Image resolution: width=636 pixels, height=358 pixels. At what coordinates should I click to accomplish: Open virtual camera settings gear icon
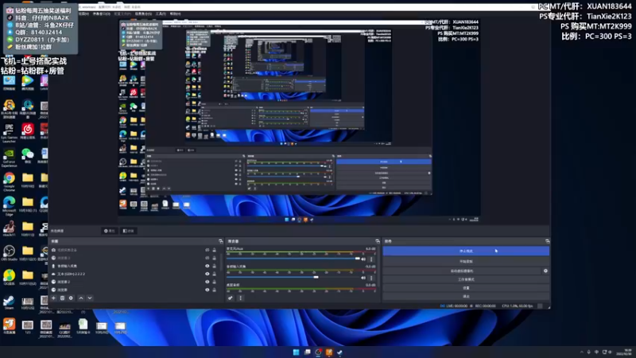point(545,270)
